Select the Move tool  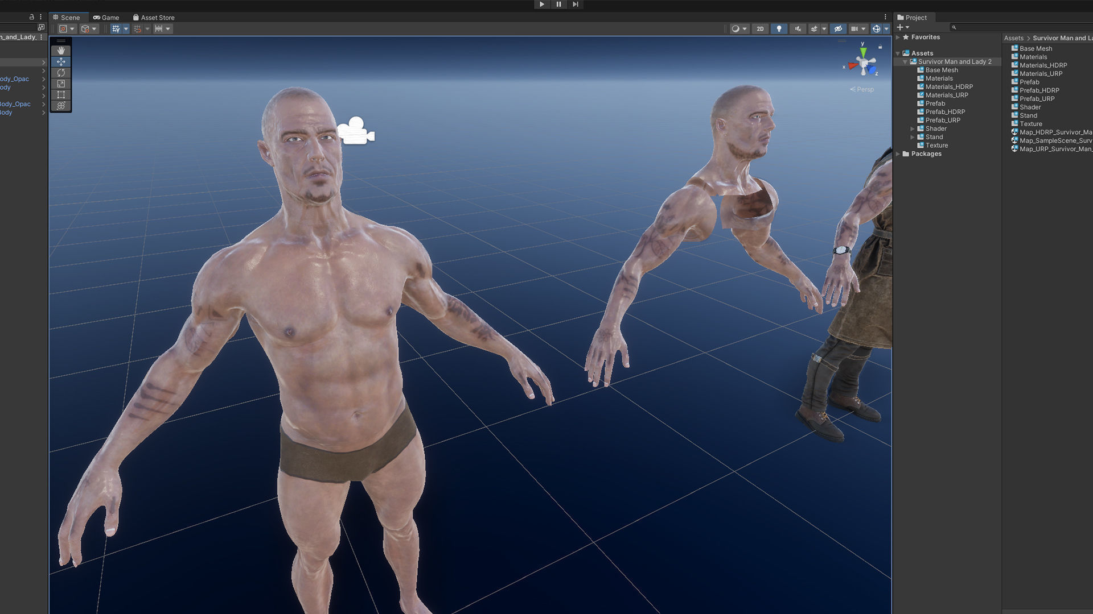61,61
